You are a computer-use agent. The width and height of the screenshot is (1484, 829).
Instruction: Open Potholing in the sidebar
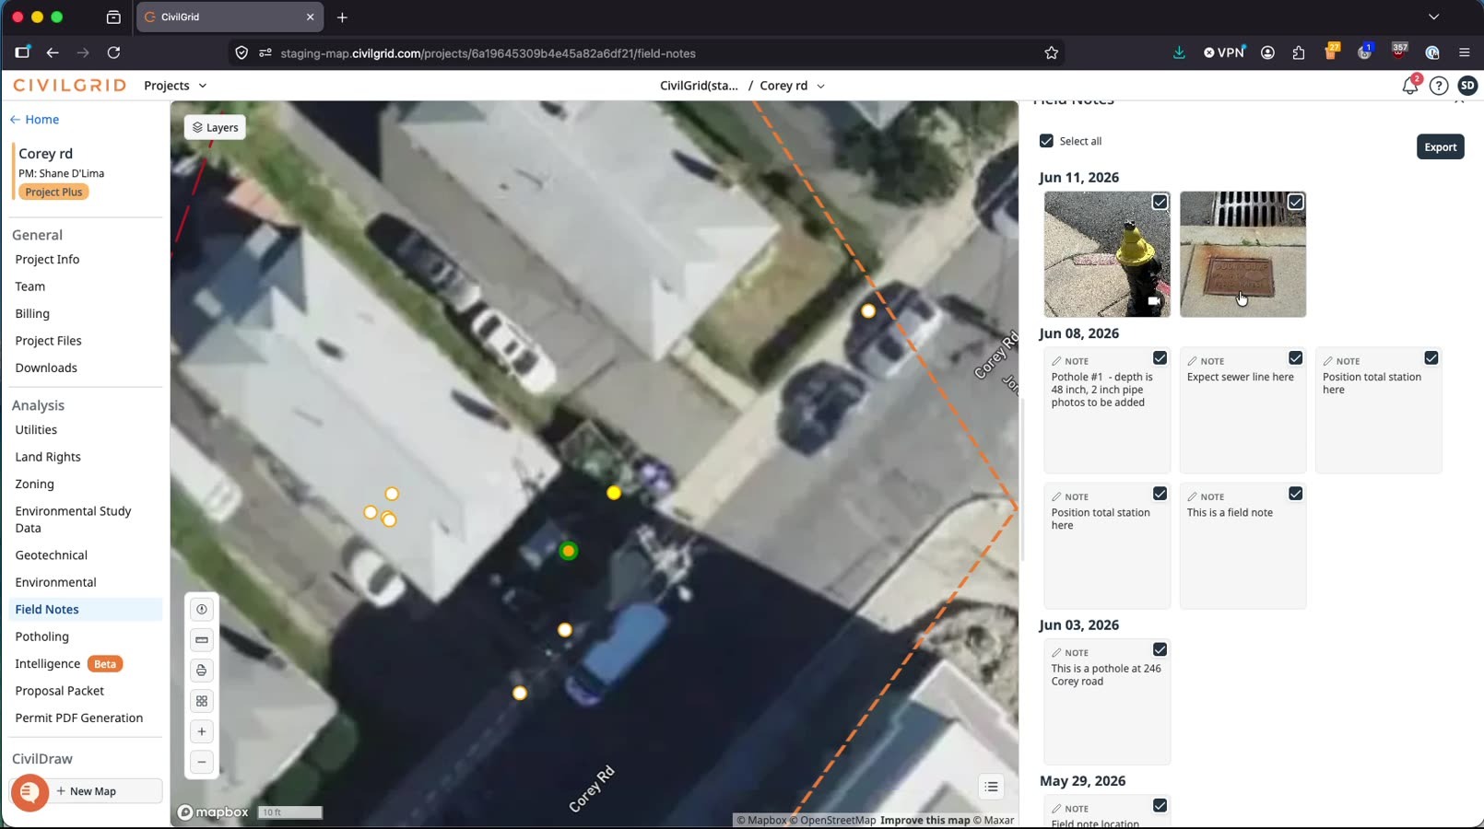pos(42,636)
